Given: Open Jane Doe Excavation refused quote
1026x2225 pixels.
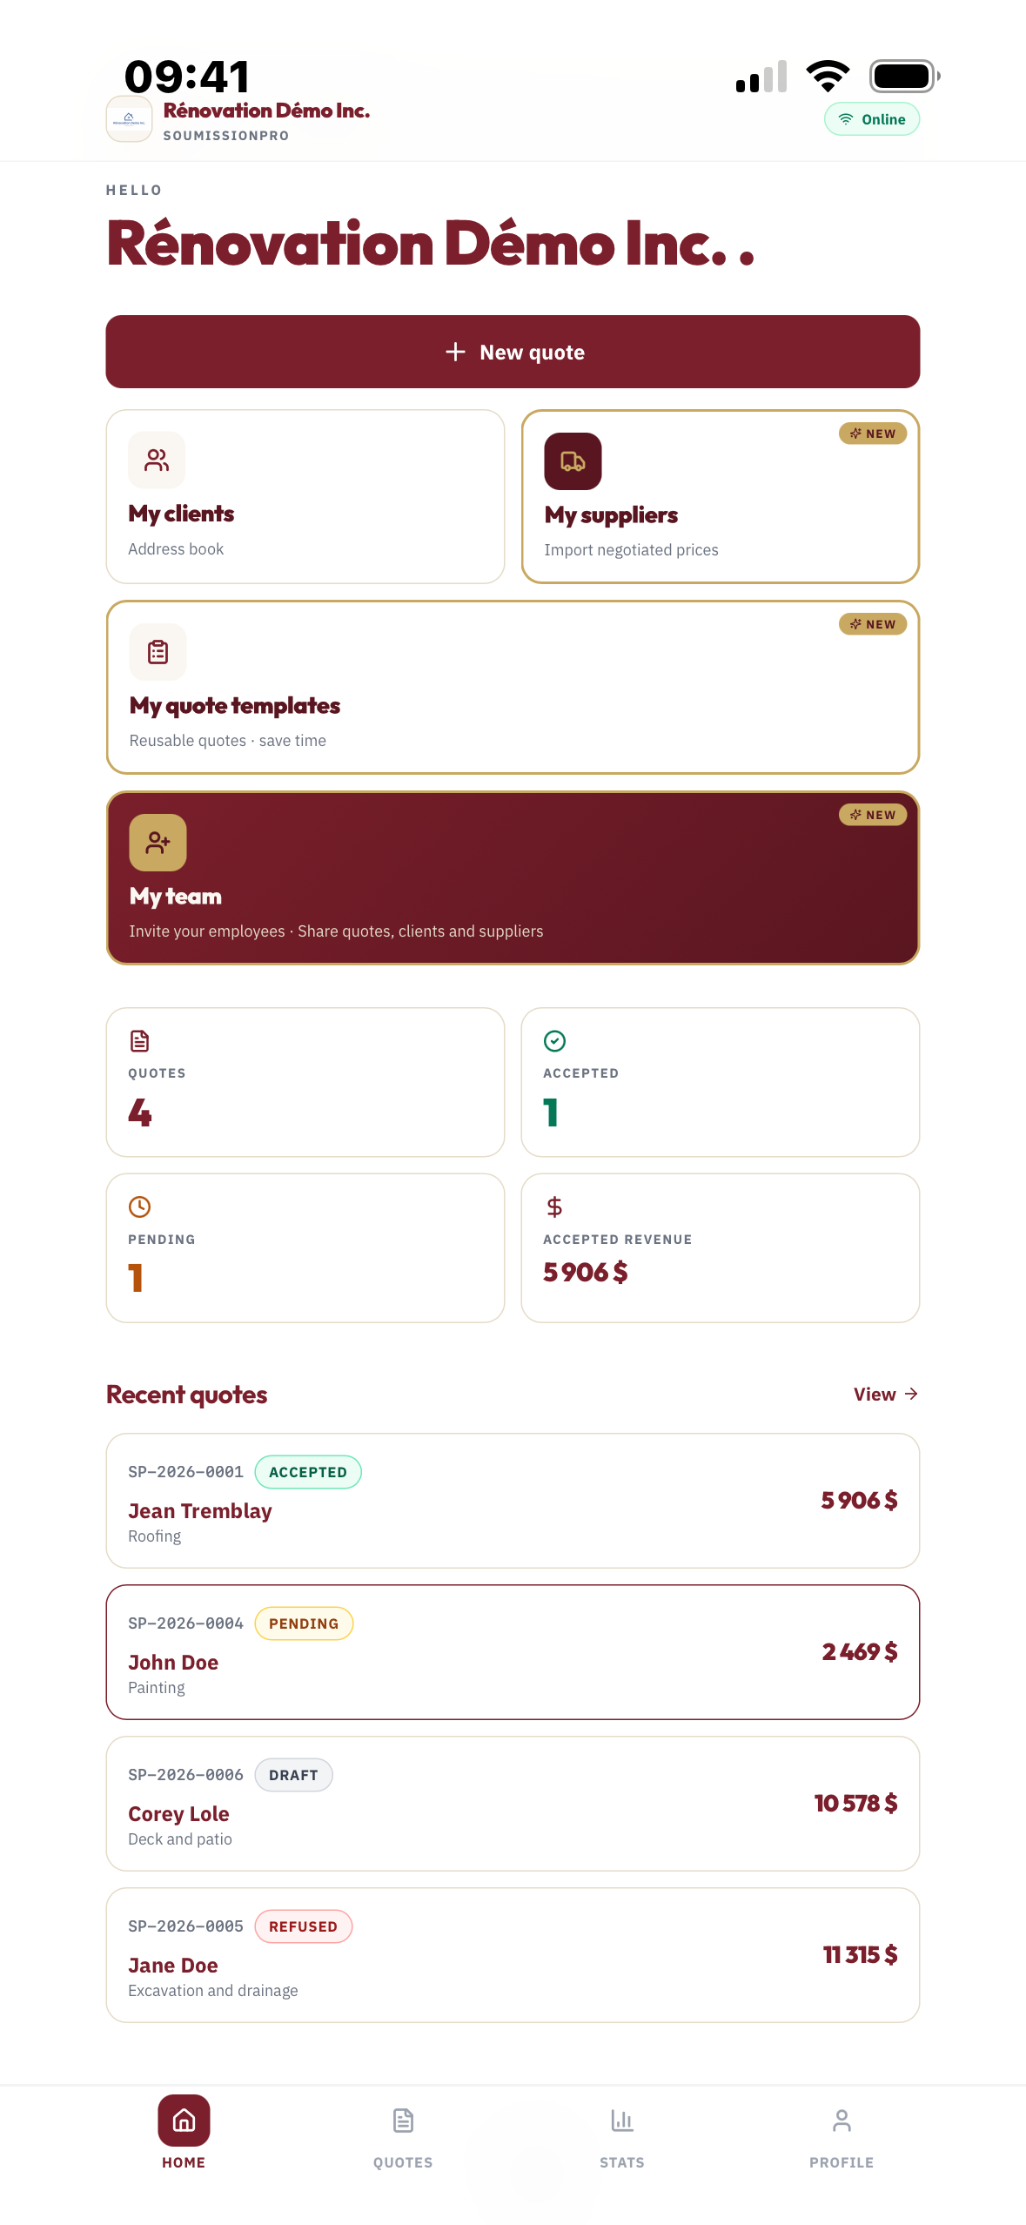Looking at the screenshot, I should pos(513,1955).
